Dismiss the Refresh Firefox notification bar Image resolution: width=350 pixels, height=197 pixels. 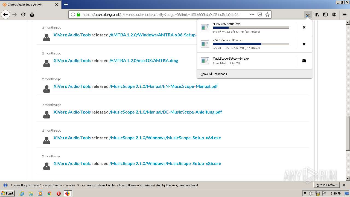[344, 185]
